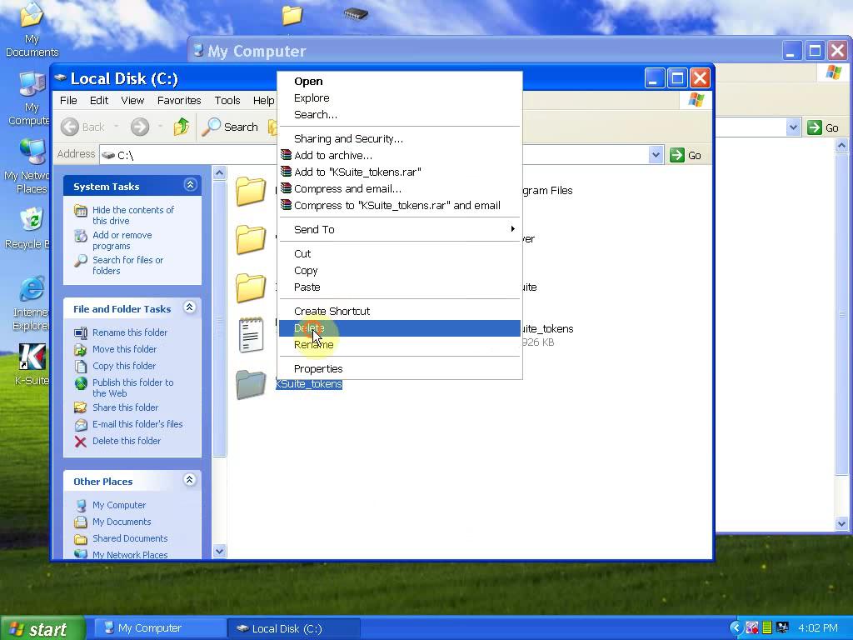Click Hide the contents of this drive
This screenshot has height=640, width=853.
tap(133, 216)
